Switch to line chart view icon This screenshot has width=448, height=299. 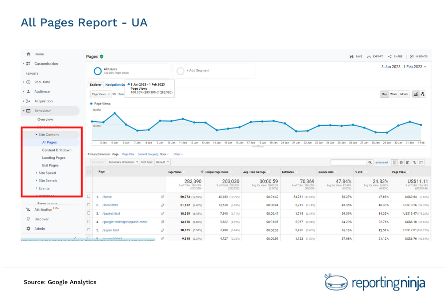(416, 94)
